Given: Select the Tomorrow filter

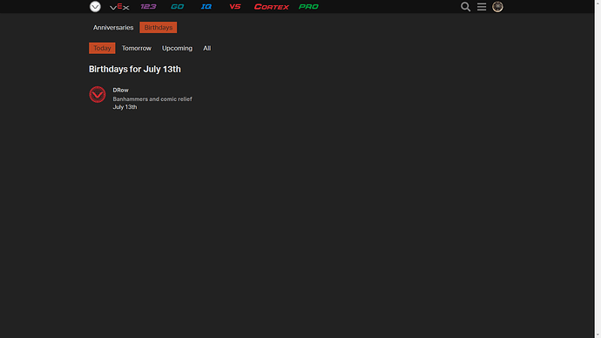Looking at the screenshot, I should click(x=137, y=48).
